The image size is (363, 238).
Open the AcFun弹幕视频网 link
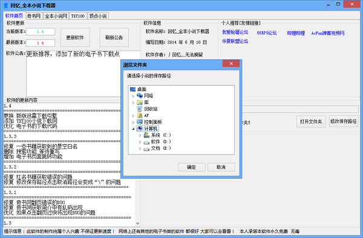[327, 33]
